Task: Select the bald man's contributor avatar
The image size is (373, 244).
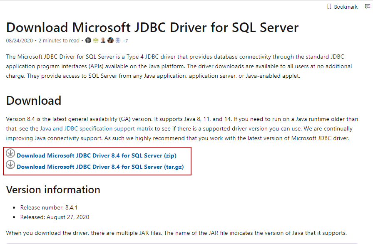Action: pos(103,41)
